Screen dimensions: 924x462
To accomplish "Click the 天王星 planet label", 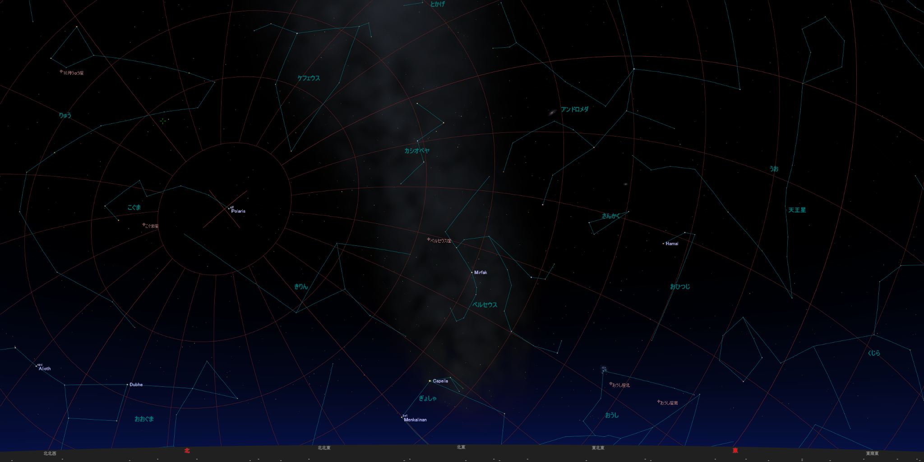I will coord(797,210).
